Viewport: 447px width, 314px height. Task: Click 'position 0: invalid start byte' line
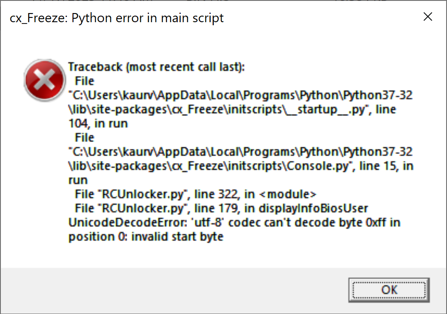pyautogui.click(x=146, y=237)
